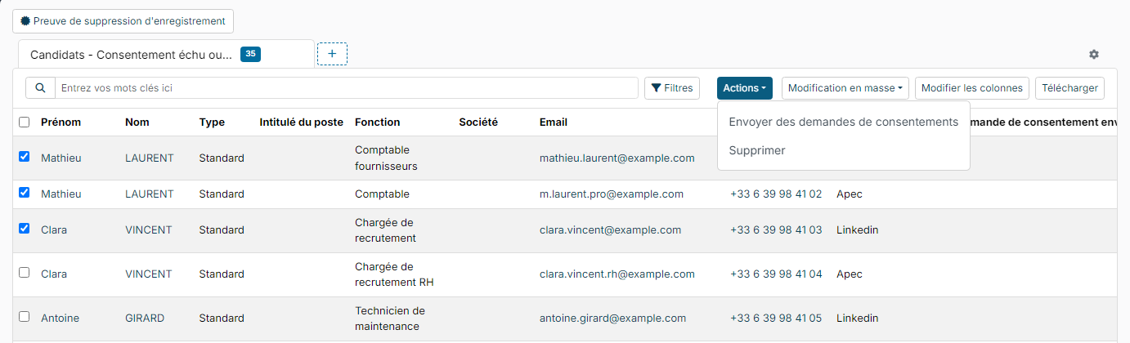The height and width of the screenshot is (343, 1130).
Task: Uncheck Mathieu LAURENT Comptable fournisseurs row
Action: pos(25,157)
